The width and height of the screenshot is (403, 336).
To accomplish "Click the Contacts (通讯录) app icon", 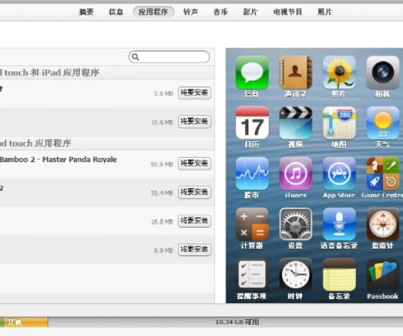I will pyautogui.click(x=296, y=73).
